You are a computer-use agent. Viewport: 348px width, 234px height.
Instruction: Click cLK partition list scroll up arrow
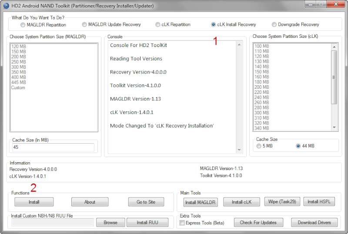coord(334,47)
